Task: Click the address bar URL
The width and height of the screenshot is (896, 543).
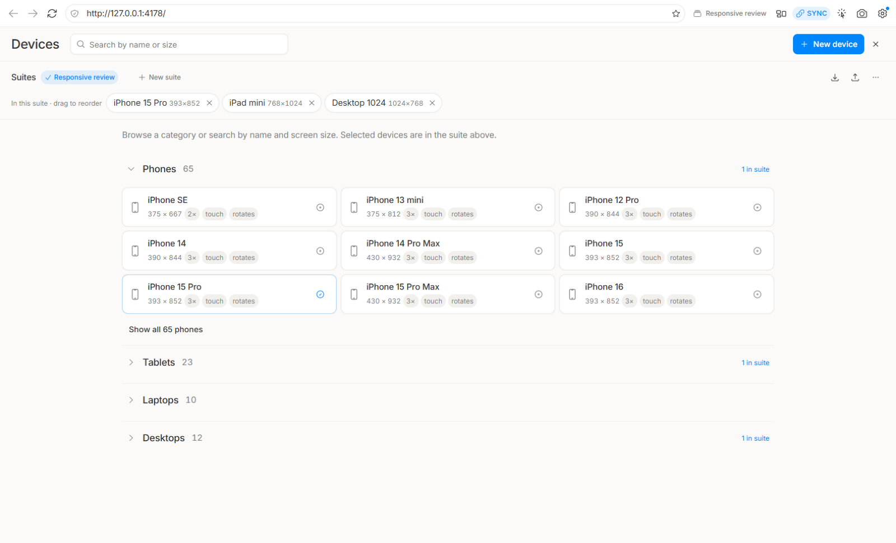Action: (126, 13)
